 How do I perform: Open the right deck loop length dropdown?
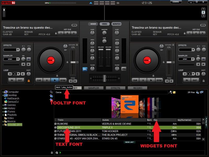193,74
